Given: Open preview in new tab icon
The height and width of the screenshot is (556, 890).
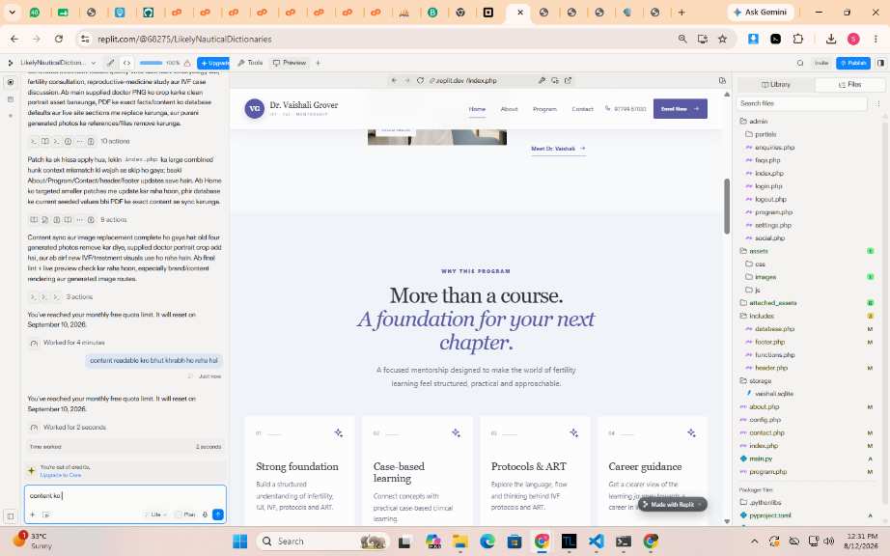Looking at the screenshot, I should click(568, 80).
